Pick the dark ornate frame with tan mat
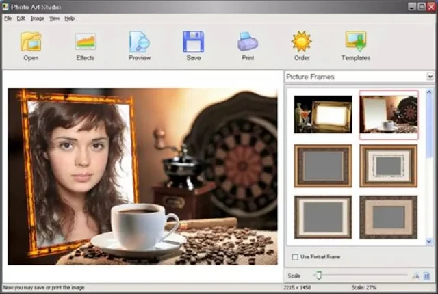 (389, 217)
